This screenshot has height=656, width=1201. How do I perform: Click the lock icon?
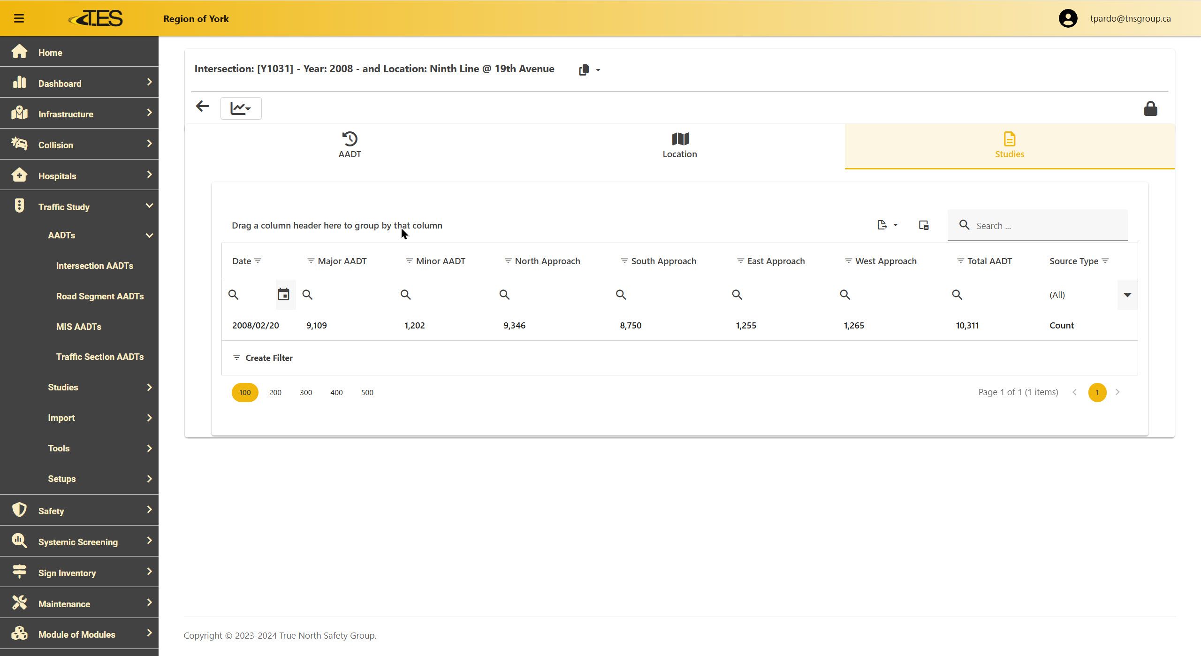coord(1150,108)
